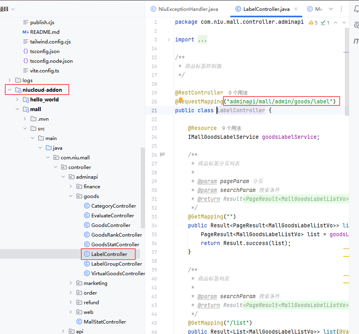Open the editor tab options kebab menu
359x334 pixels.
tap(341, 9)
